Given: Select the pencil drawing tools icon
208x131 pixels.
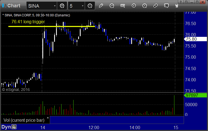Looking at the screenshot, I should click(101, 6).
